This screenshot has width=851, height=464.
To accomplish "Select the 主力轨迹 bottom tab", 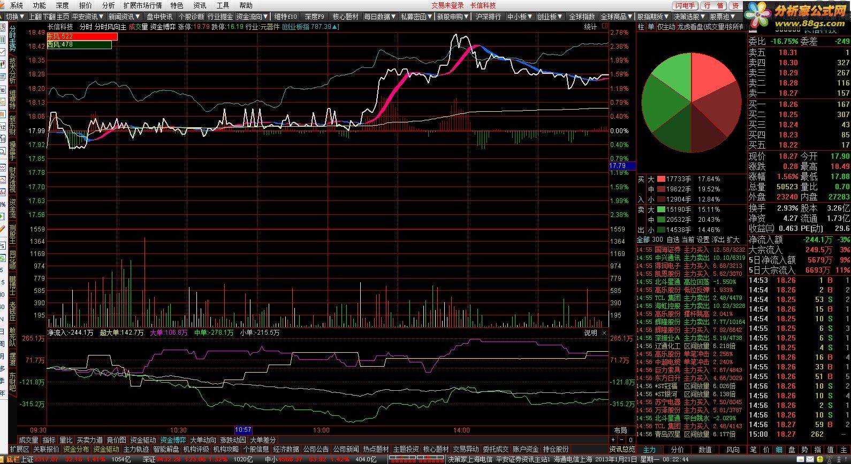I will (x=136, y=450).
